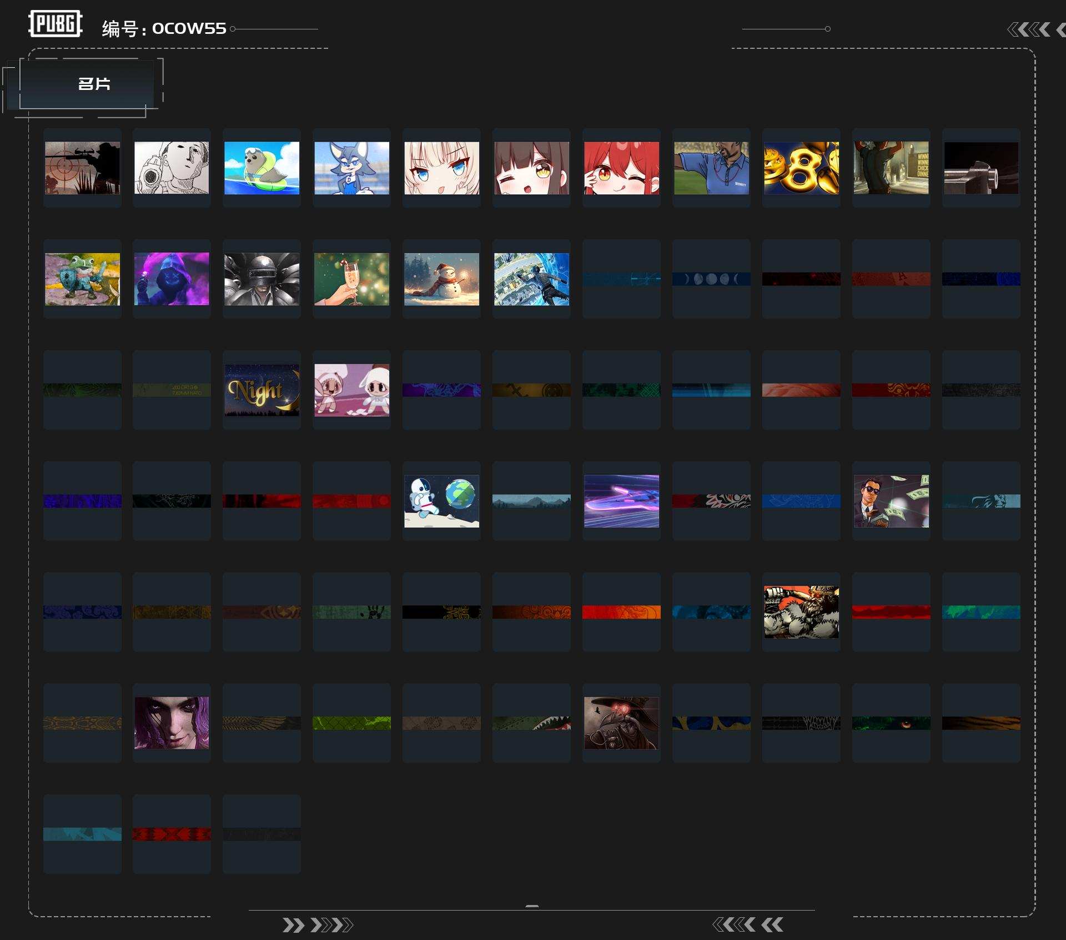Select the green shark teeth banner
Image resolution: width=1066 pixels, height=940 pixels.
pyautogui.click(x=531, y=723)
